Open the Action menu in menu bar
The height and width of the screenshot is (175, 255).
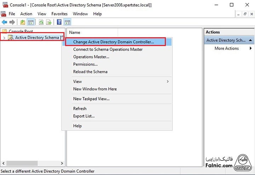tap(26, 14)
